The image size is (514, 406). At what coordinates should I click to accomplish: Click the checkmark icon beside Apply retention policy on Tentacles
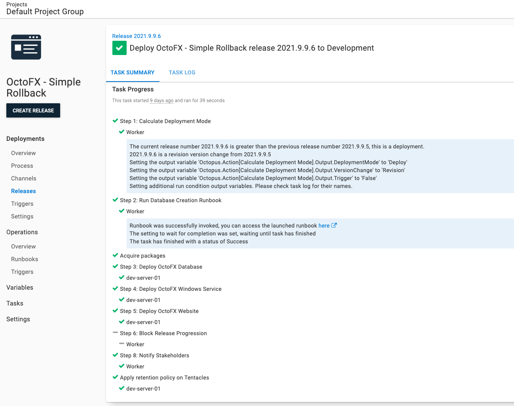[x=115, y=377]
